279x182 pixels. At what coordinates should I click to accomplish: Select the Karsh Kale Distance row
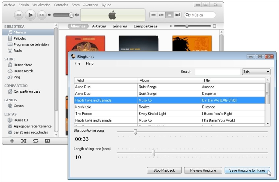pos(169,107)
